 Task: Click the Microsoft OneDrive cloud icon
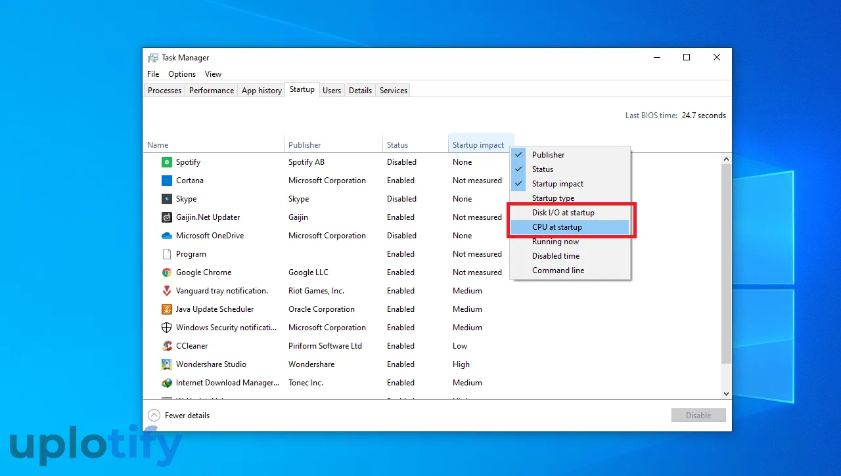167,236
